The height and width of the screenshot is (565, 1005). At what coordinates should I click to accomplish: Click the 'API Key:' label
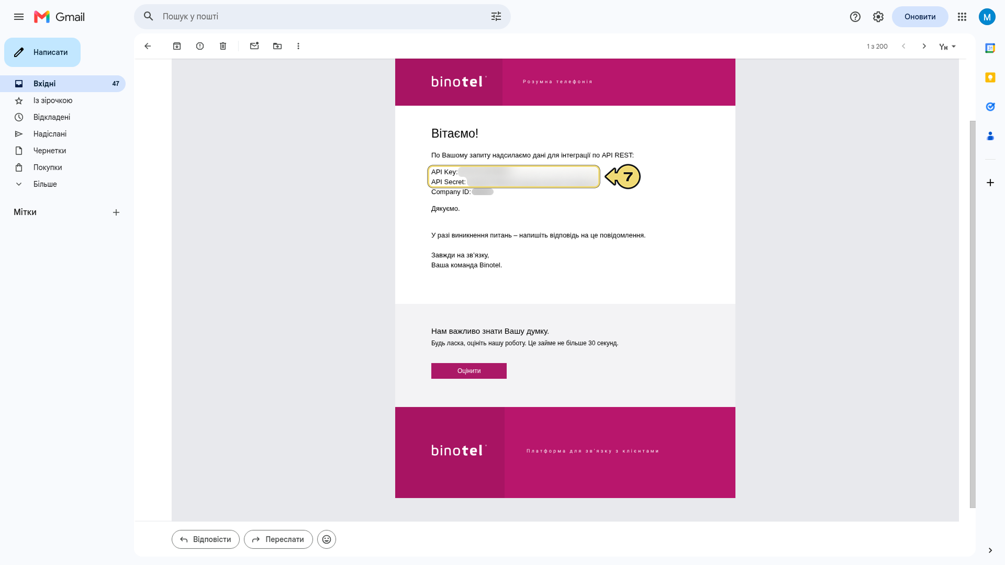444,172
